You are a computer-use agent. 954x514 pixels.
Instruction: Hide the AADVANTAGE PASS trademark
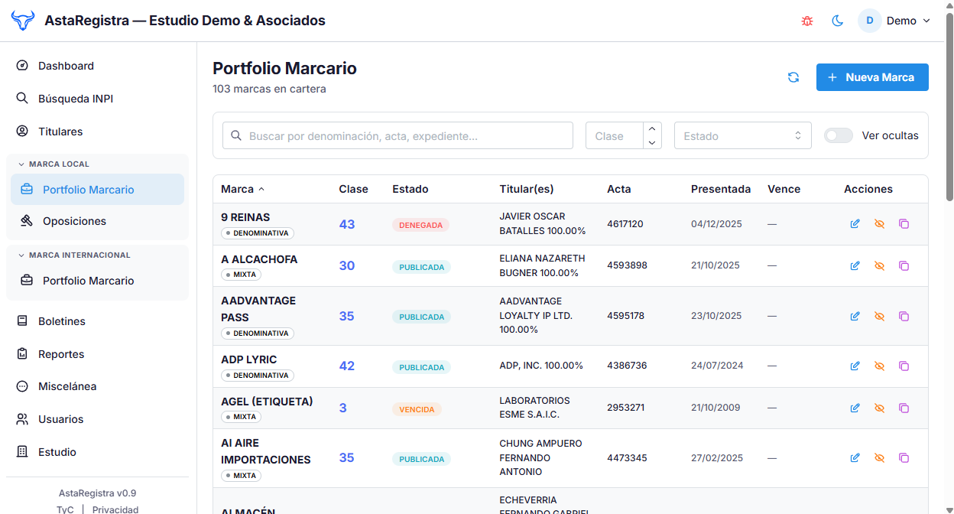[x=879, y=316]
